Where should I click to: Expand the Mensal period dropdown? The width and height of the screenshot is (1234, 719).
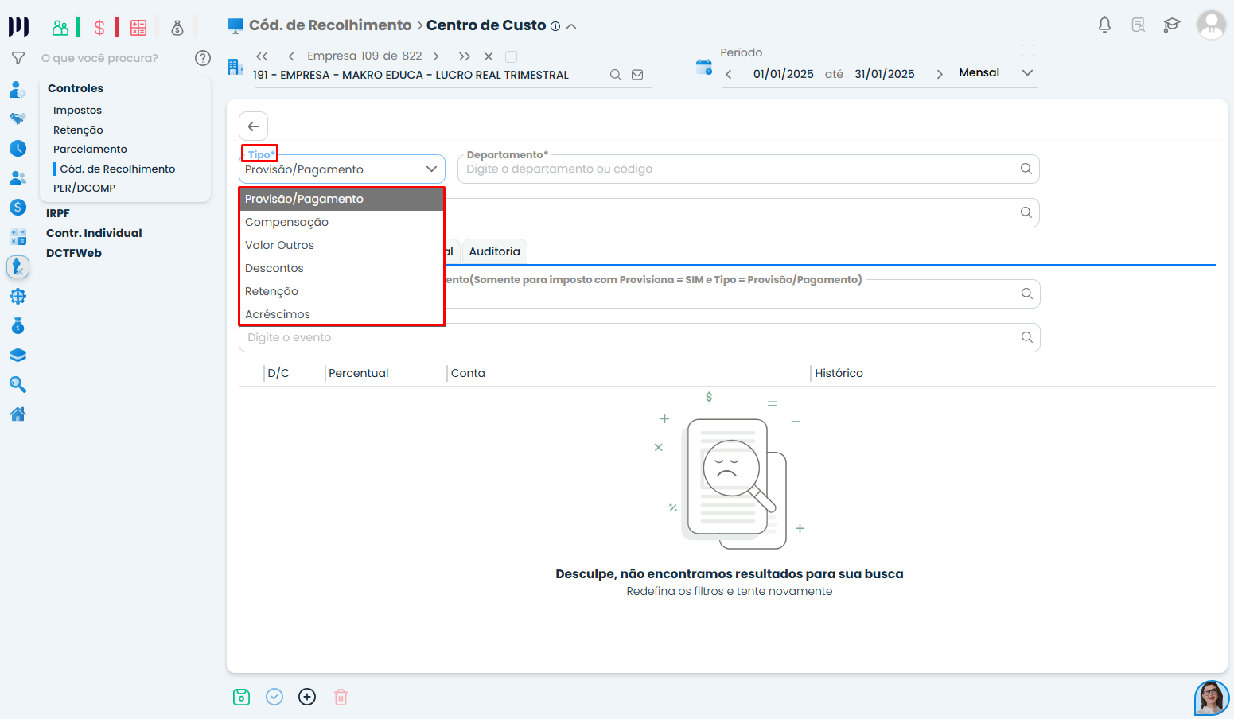[1027, 72]
